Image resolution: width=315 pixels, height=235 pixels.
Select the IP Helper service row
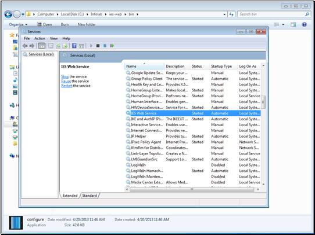point(193,136)
